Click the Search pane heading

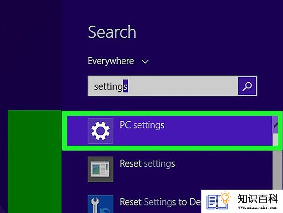pos(112,32)
